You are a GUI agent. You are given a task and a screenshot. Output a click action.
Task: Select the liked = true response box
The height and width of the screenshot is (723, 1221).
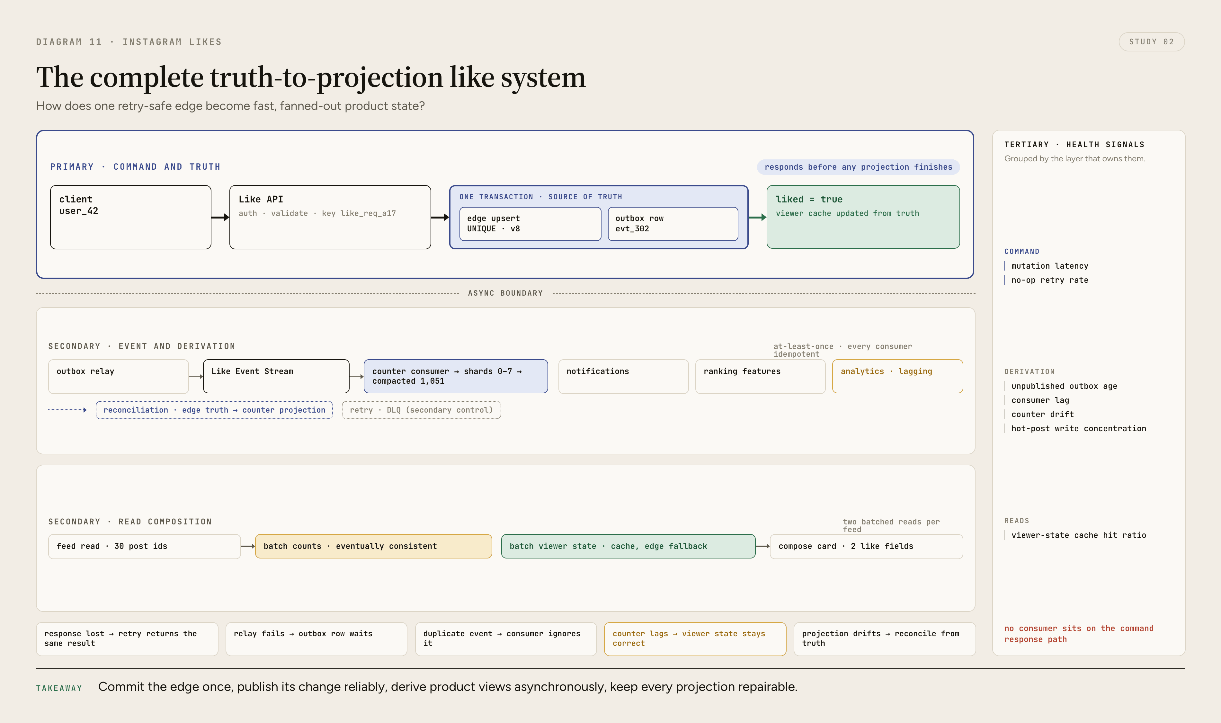[x=863, y=217]
